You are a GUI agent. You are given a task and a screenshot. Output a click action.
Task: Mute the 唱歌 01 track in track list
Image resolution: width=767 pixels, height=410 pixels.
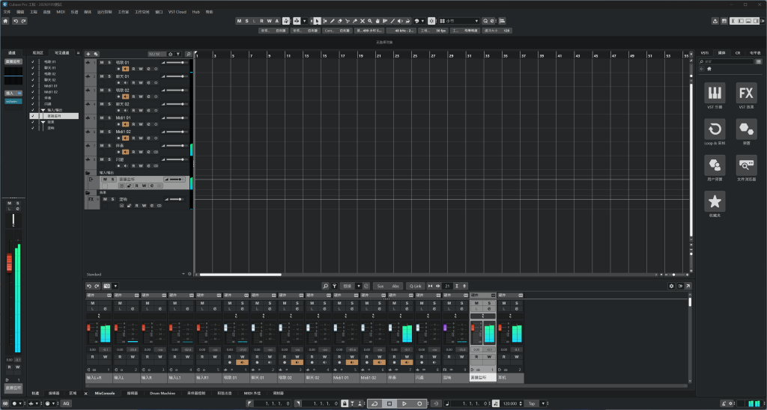pyautogui.click(x=102, y=63)
